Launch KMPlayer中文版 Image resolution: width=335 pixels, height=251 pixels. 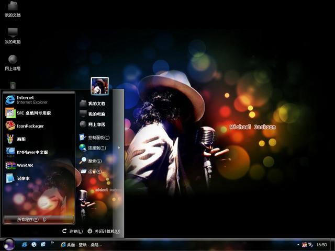[x=39, y=152]
